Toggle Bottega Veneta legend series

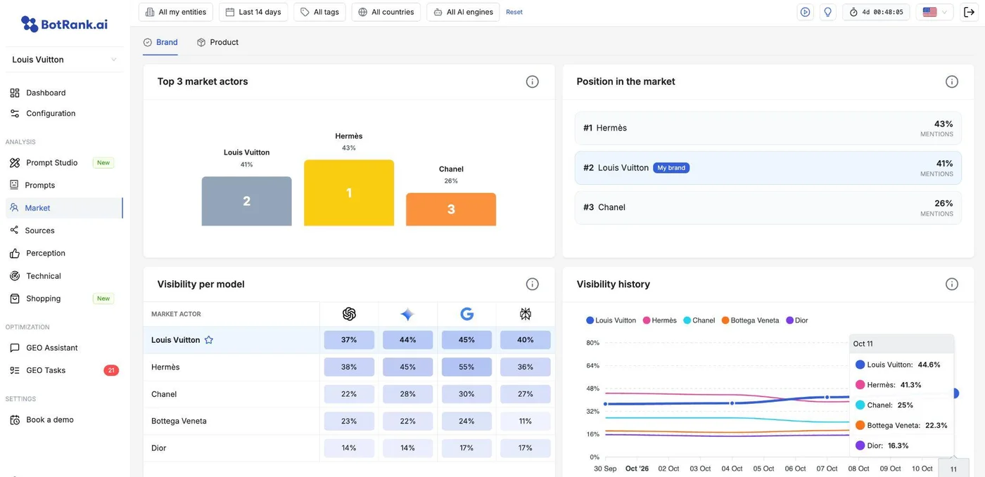[x=750, y=320]
